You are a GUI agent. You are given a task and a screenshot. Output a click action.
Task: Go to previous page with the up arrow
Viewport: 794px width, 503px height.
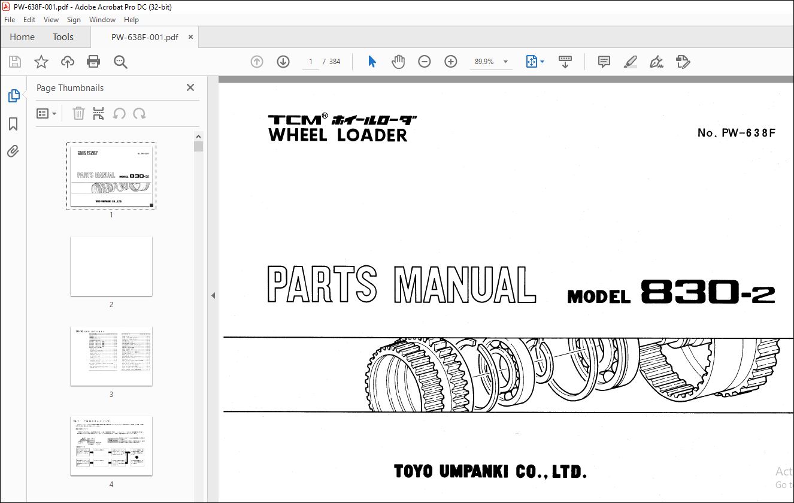257,62
